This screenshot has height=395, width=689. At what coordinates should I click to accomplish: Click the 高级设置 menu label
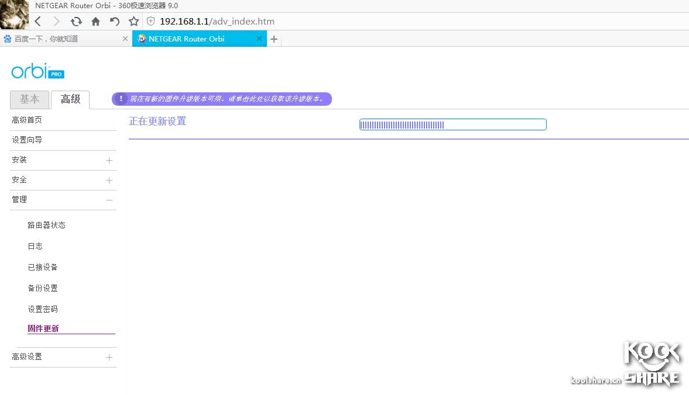click(x=27, y=357)
